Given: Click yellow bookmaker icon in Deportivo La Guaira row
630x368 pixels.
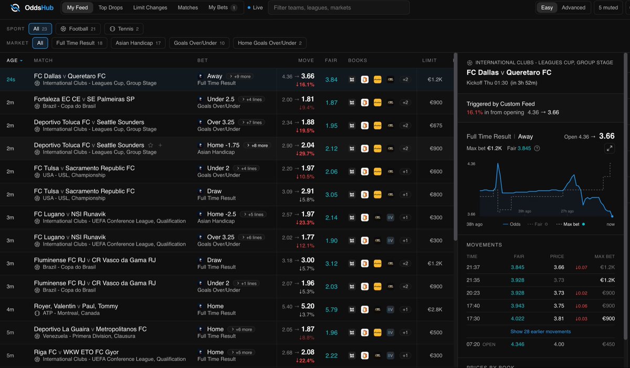Looking at the screenshot, I should (x=377, y=332).
